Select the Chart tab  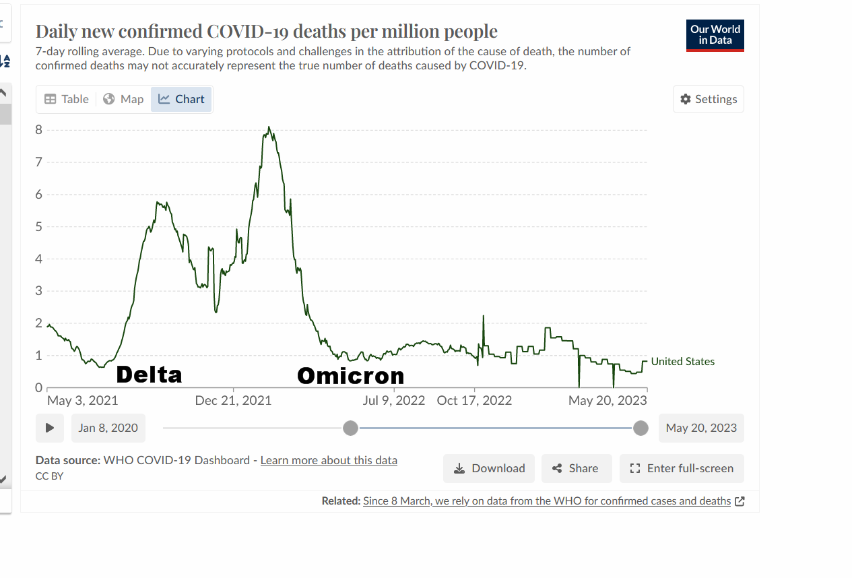[181, 99]
